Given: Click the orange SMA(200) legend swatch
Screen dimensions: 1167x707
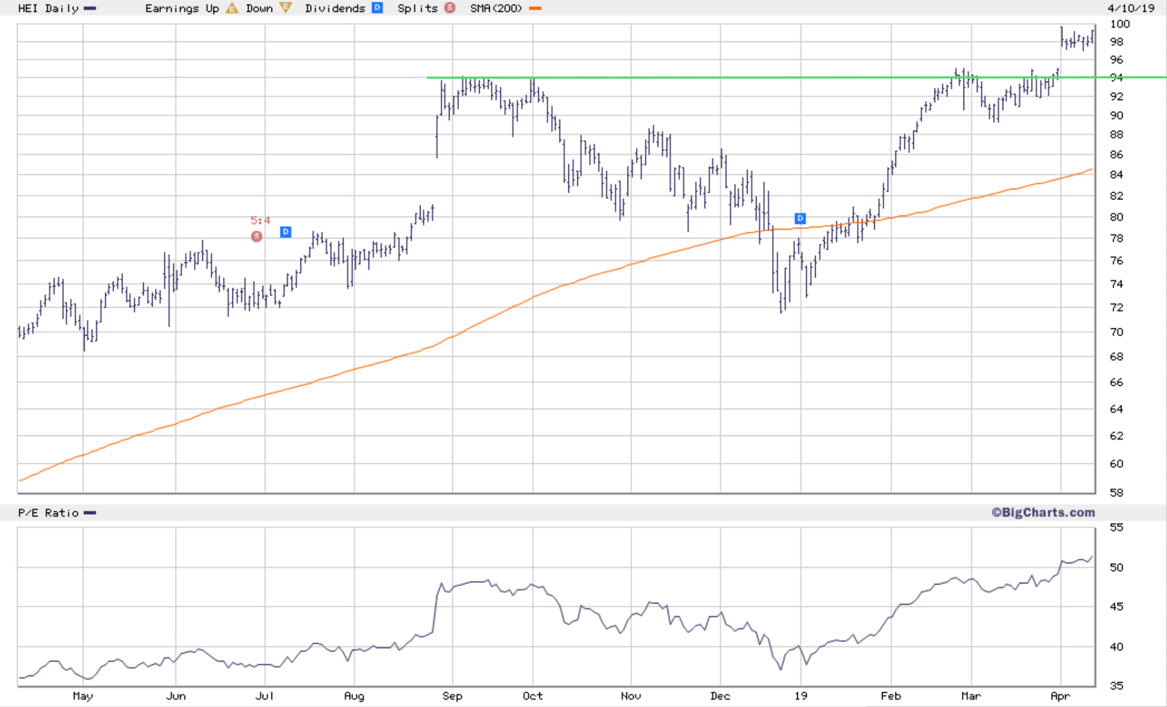Looking at the screenshot, I should [x=535, y=8].
